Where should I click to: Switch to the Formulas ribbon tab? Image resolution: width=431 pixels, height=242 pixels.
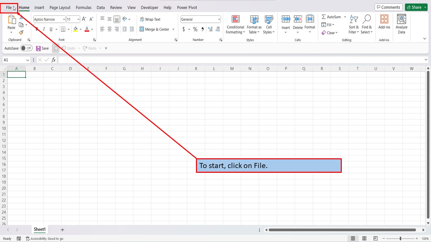click(x=84, y=7)
